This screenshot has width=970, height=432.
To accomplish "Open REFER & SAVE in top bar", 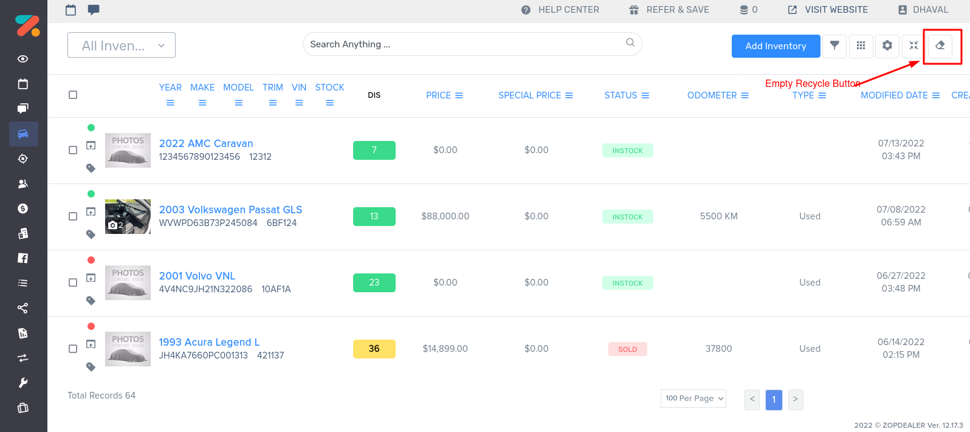I will coord(669,10).
